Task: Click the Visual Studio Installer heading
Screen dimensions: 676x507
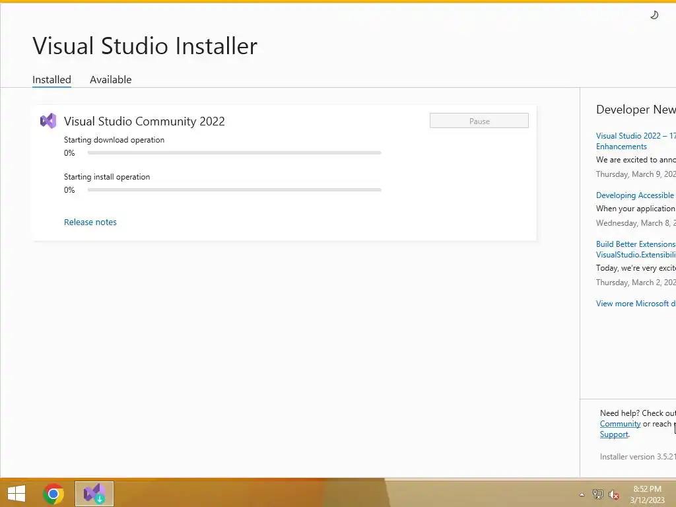Action: pos(145,46)
